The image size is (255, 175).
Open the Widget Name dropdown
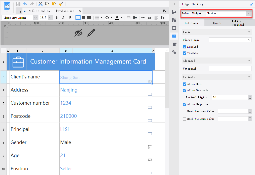coord(249,40)
